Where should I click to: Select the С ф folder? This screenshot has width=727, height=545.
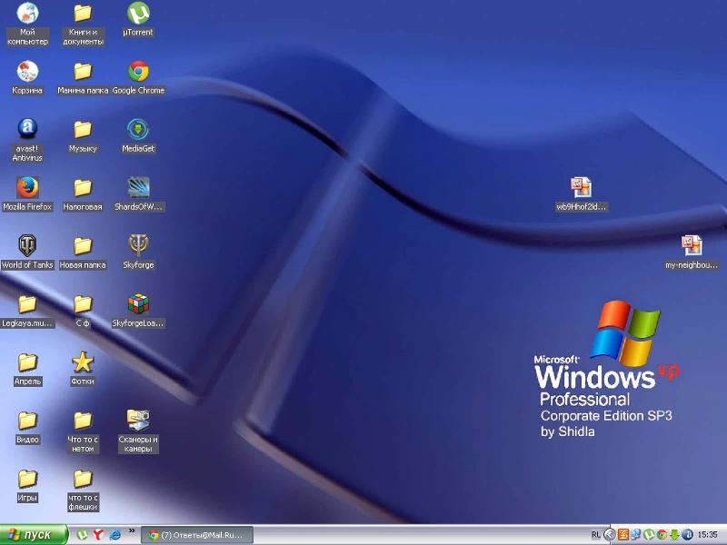tap(83, 311)
